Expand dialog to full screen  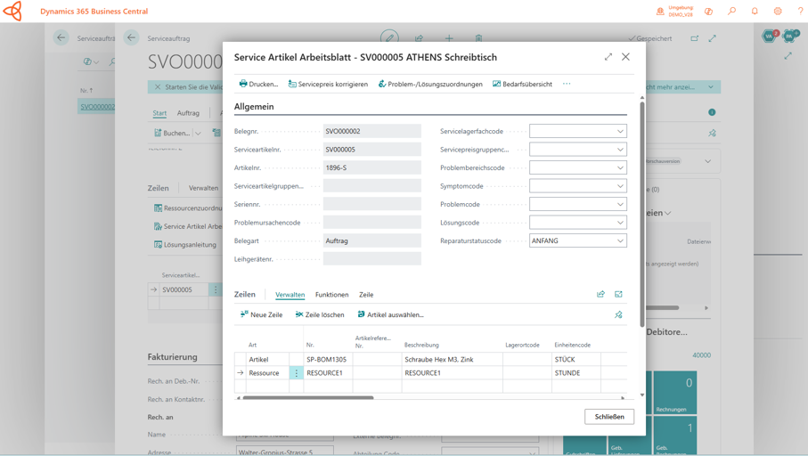(x=608, y=57)
